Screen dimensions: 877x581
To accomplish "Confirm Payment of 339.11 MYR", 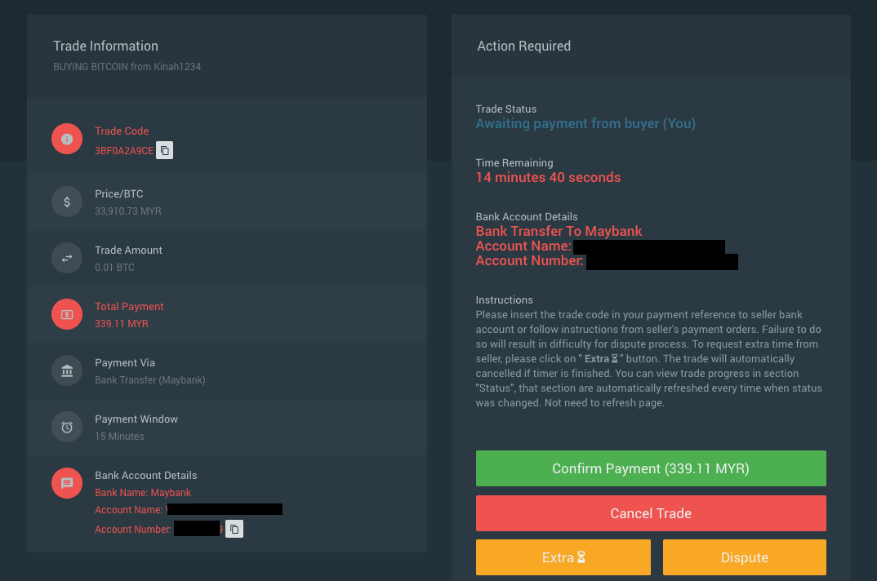I will [x=651, y=468].
